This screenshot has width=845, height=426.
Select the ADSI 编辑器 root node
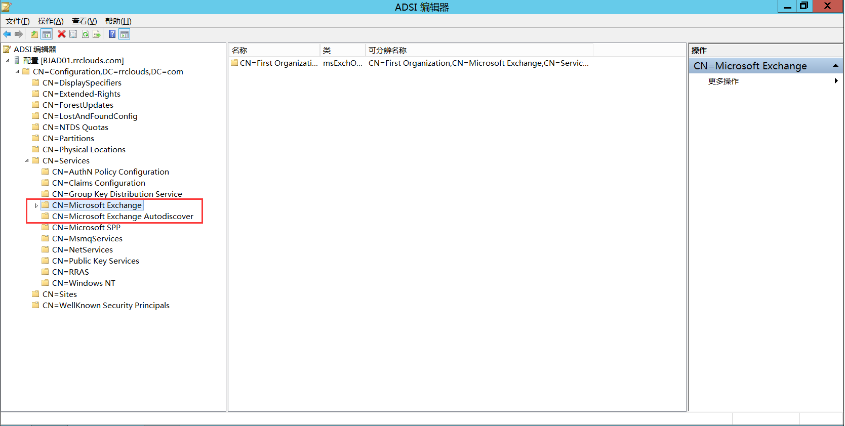coord(35,49)
